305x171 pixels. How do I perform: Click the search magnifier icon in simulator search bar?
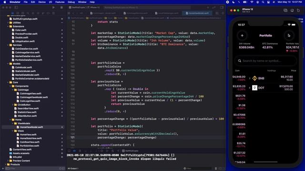pos(239,61)
